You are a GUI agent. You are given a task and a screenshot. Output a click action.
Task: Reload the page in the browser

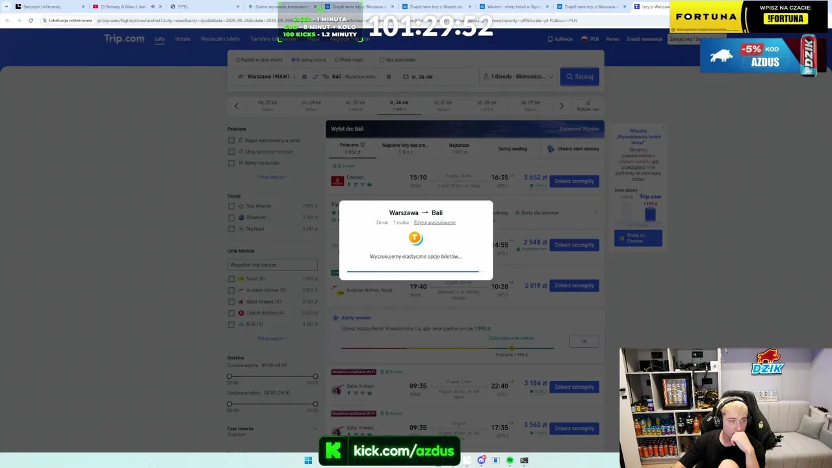[x=31, y=20]
